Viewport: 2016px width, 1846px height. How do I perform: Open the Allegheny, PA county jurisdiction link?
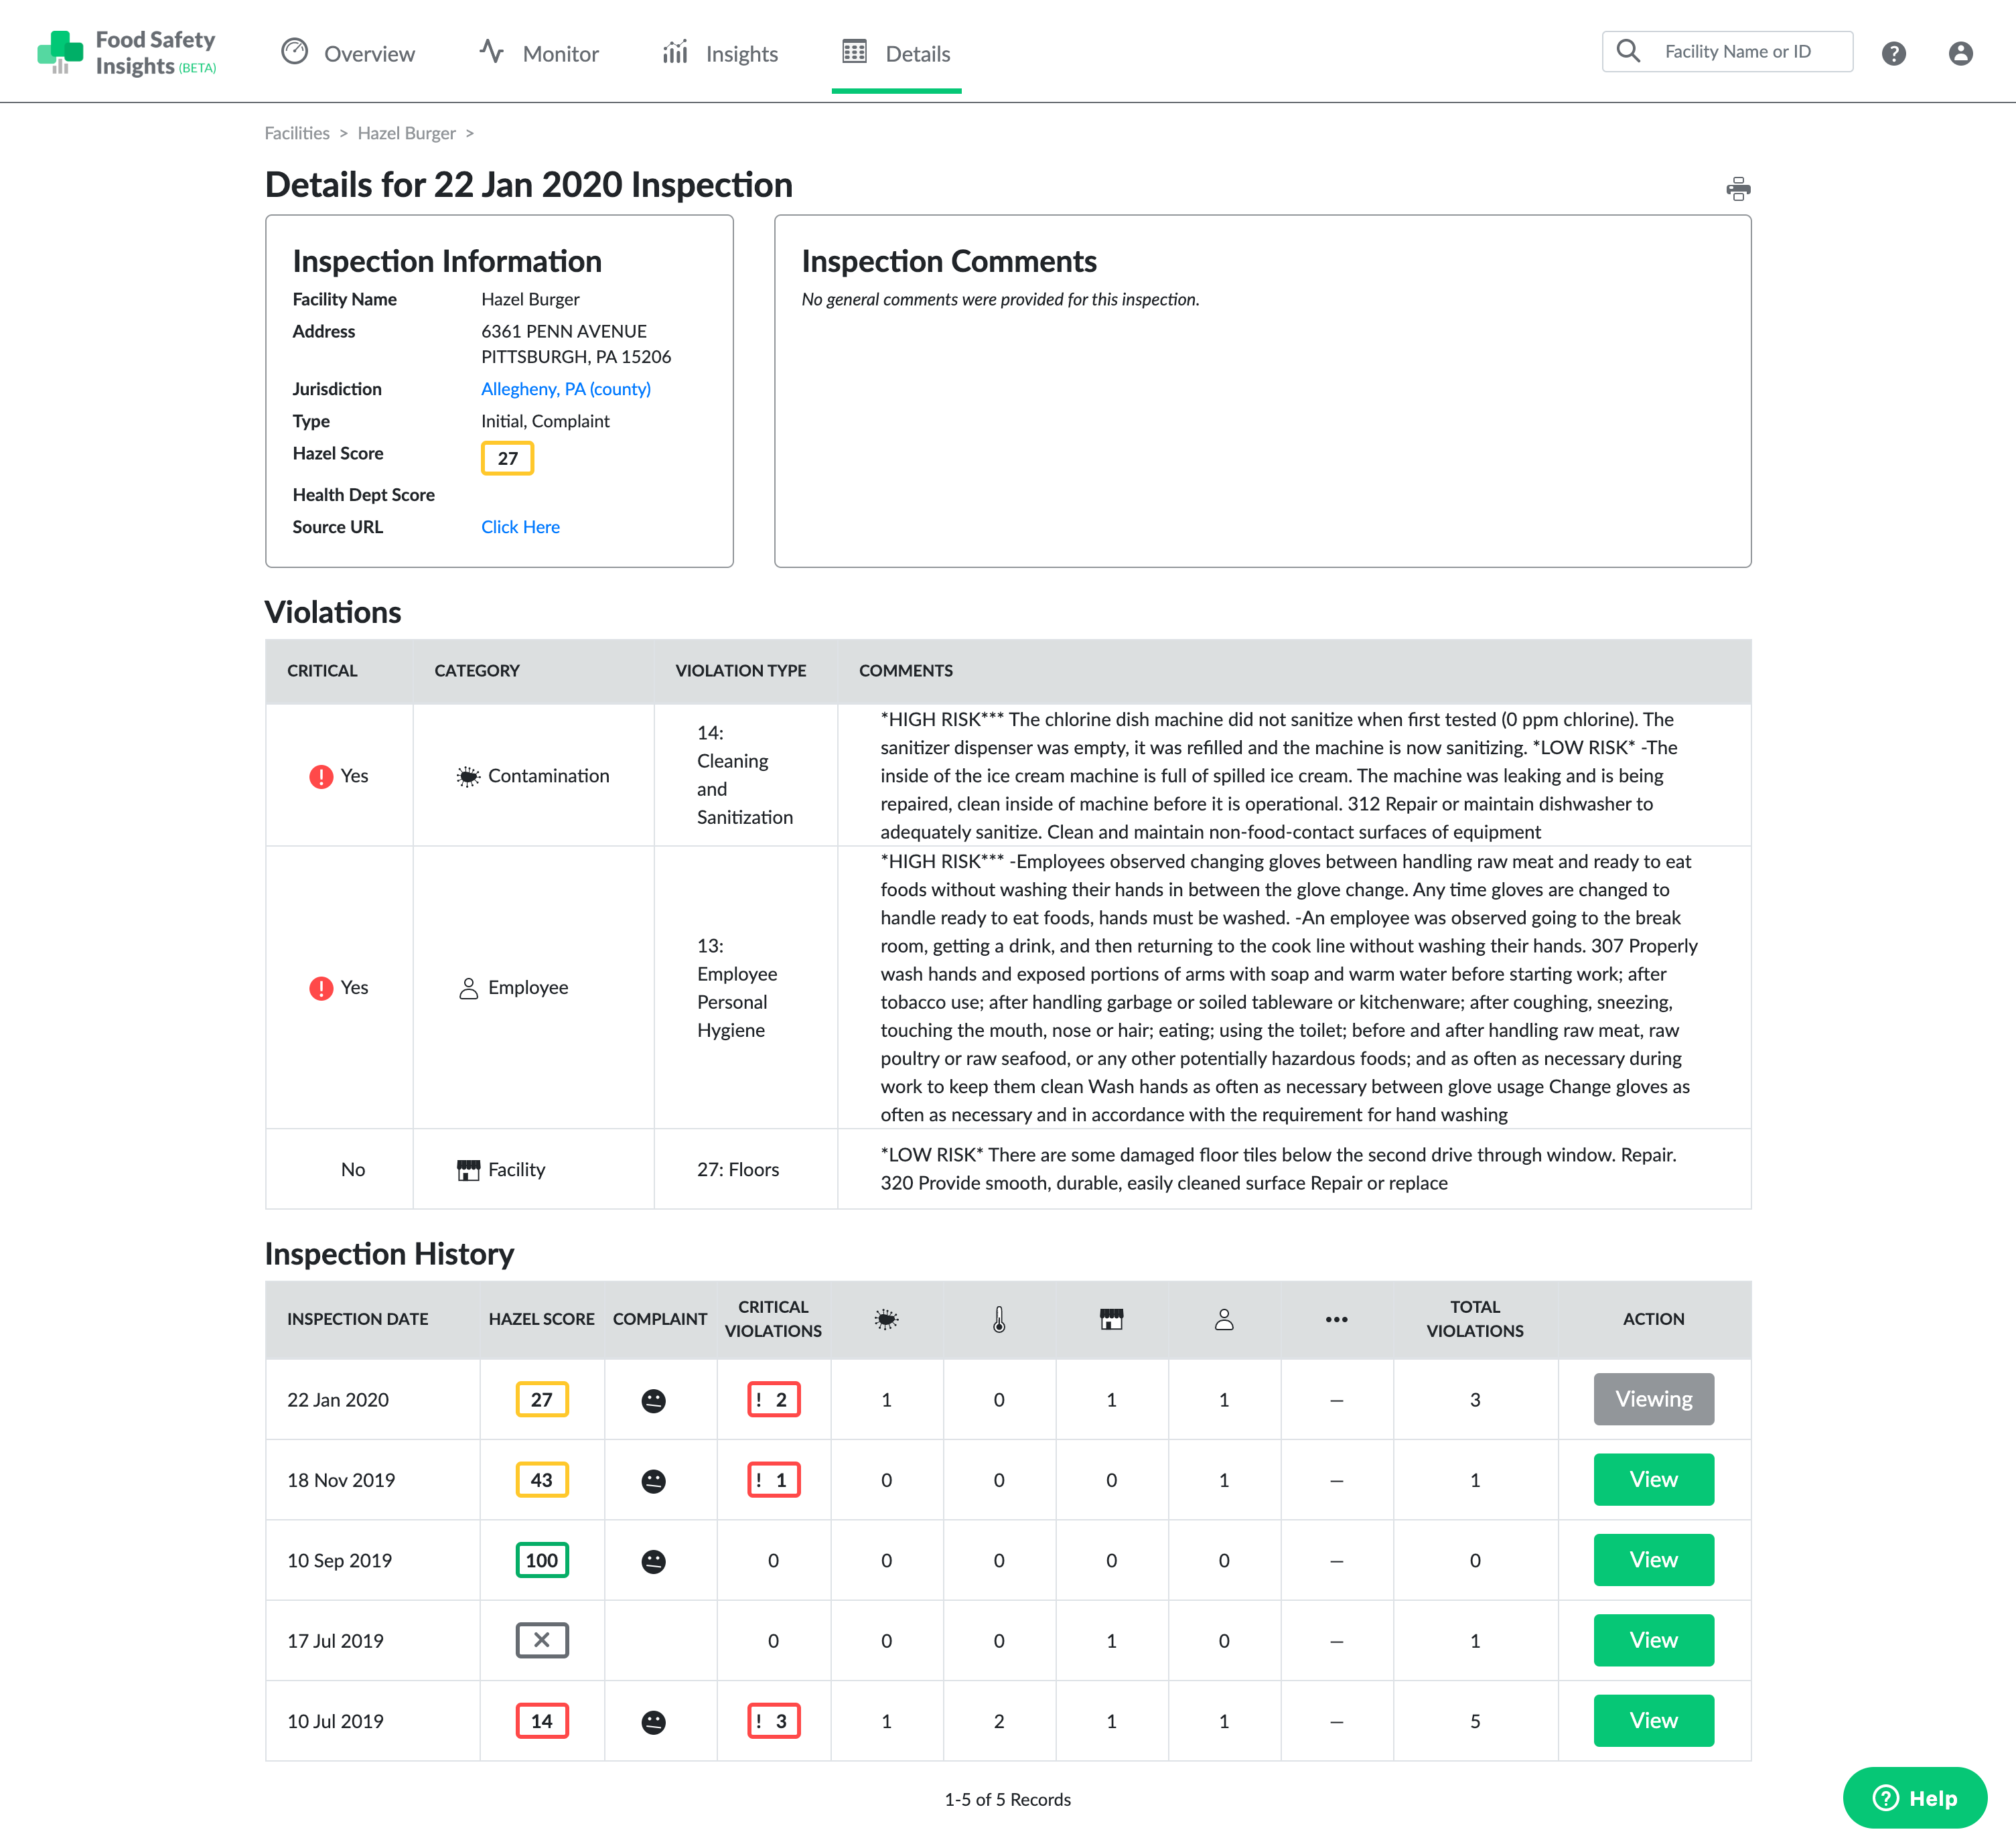[565, 389]
